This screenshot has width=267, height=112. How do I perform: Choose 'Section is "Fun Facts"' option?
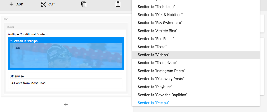pos(156,39)
